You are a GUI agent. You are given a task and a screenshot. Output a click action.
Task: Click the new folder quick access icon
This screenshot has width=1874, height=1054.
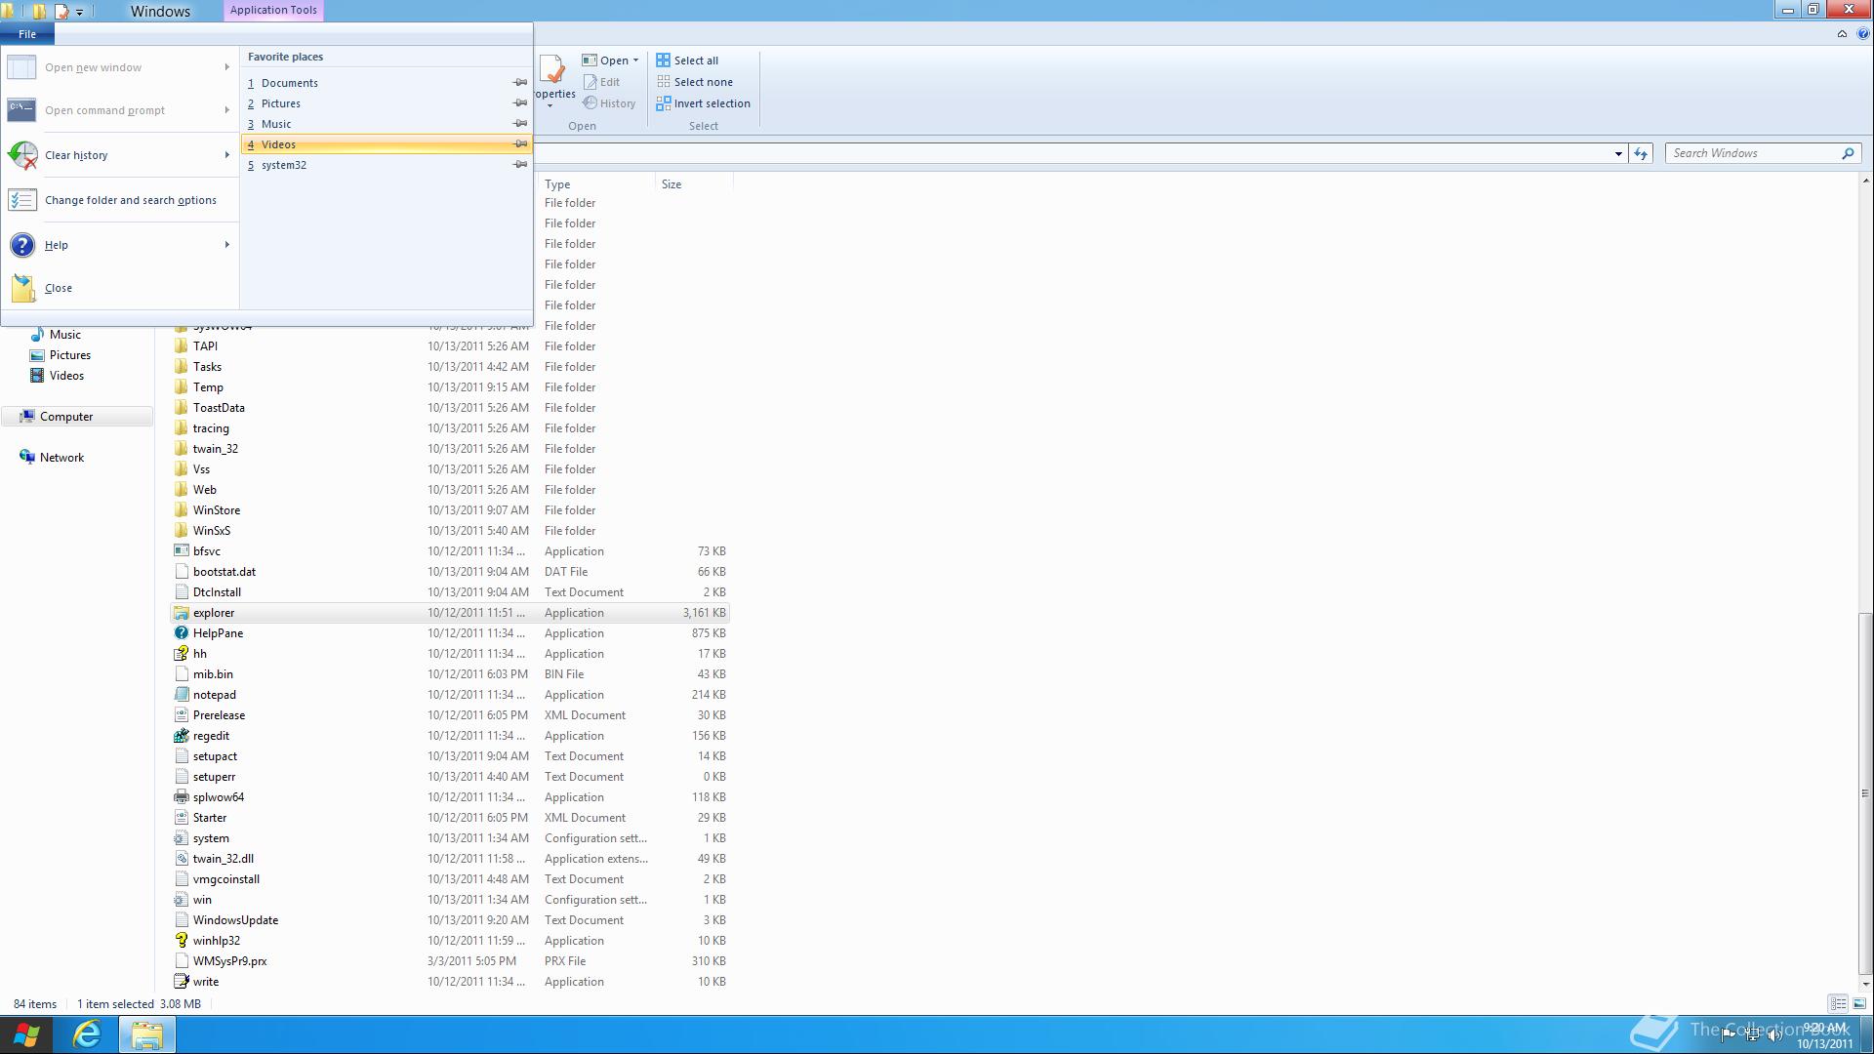[40, 12]
